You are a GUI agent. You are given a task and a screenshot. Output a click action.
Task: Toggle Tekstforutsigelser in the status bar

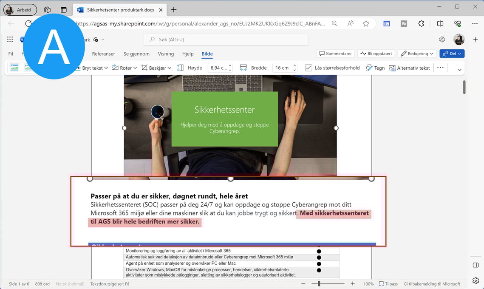pos(110,283)
